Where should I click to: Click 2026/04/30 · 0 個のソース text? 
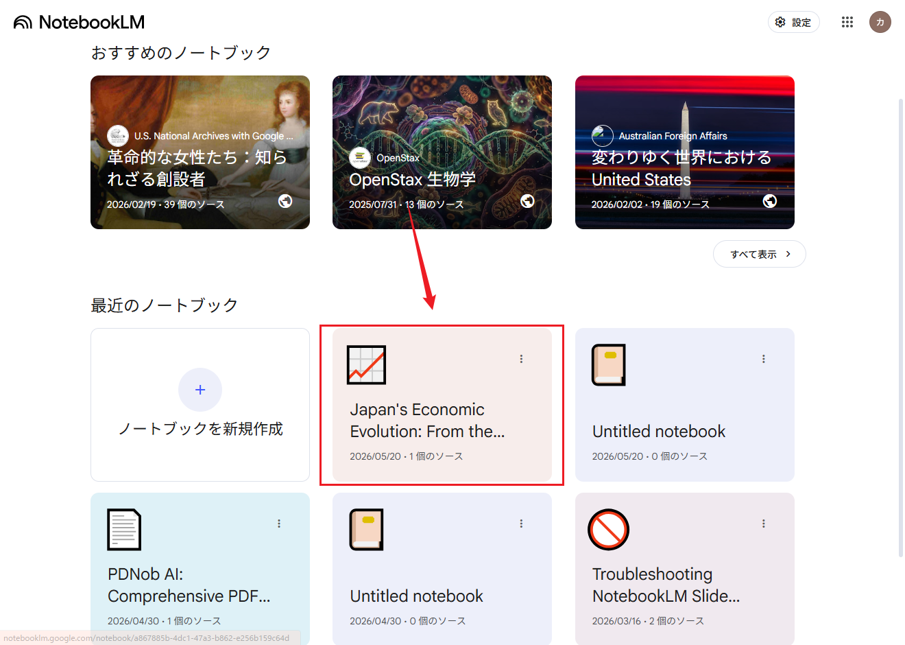(x=408, y=621)
